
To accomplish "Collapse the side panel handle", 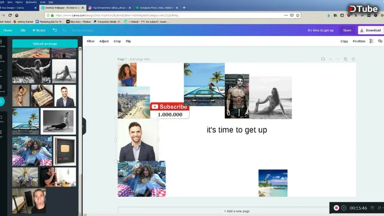I will pyautogui.click(x=83, y=126).
